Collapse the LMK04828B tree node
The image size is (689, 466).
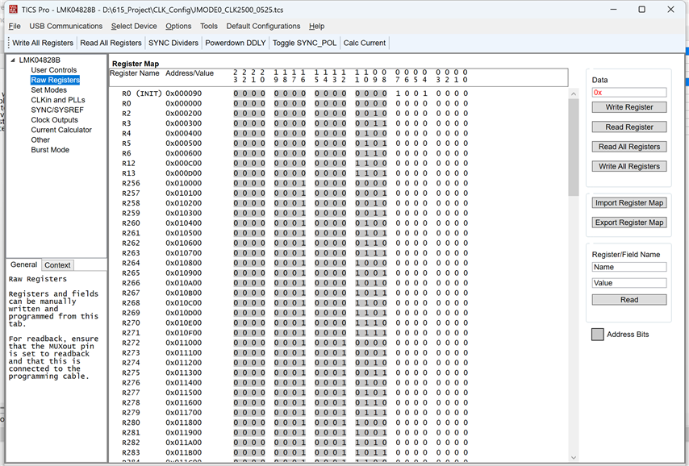(13, 60)
